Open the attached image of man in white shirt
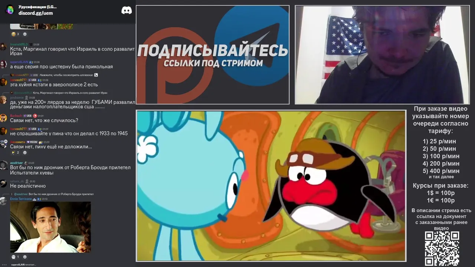The height and width of the screenshot is (267, 475). (50, 227)
